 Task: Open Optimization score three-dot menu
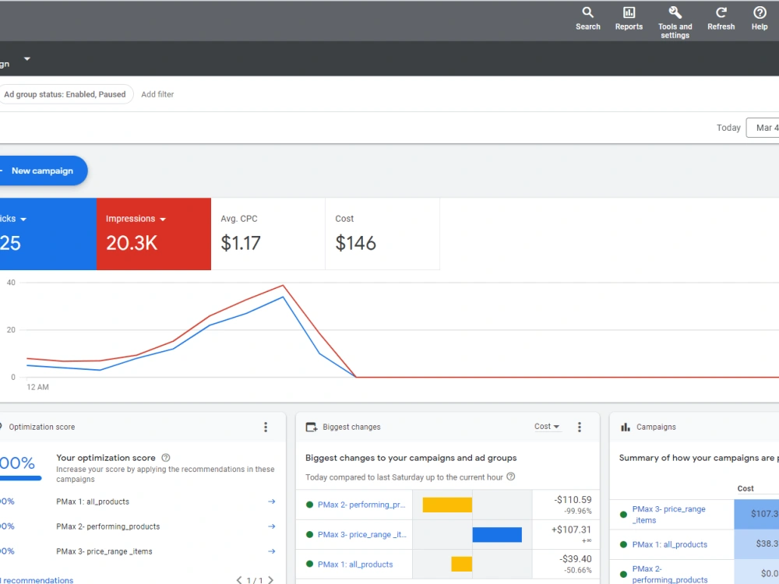(x=266, y=427)
